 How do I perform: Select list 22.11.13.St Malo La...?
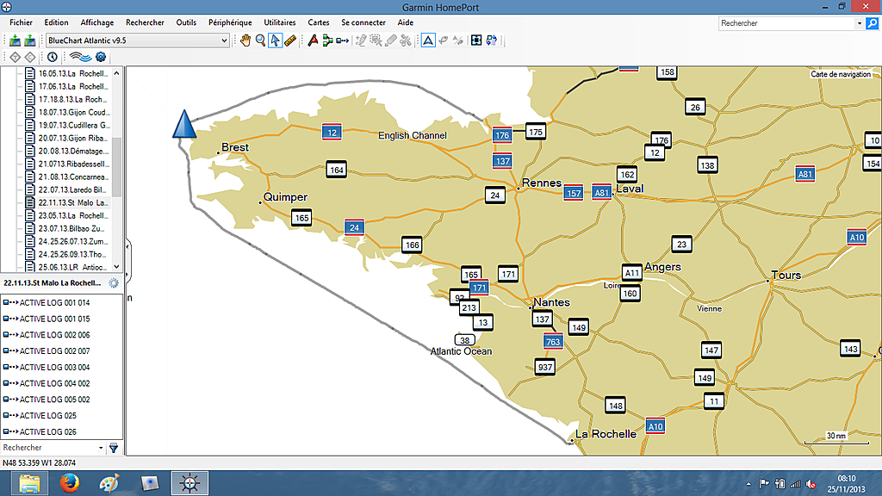tap(66, 203)
